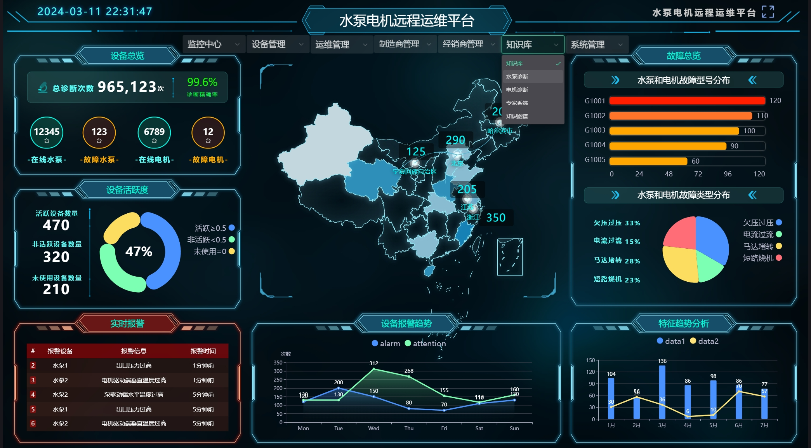Image resolution: width=811 pixels, height=448 pixels.
Task: Click right double-chevron beside 水泵和电机故障型号分布
Action: pos(615,80)
